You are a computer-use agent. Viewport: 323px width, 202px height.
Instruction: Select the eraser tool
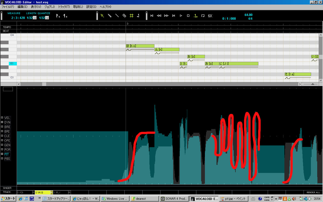124,16
